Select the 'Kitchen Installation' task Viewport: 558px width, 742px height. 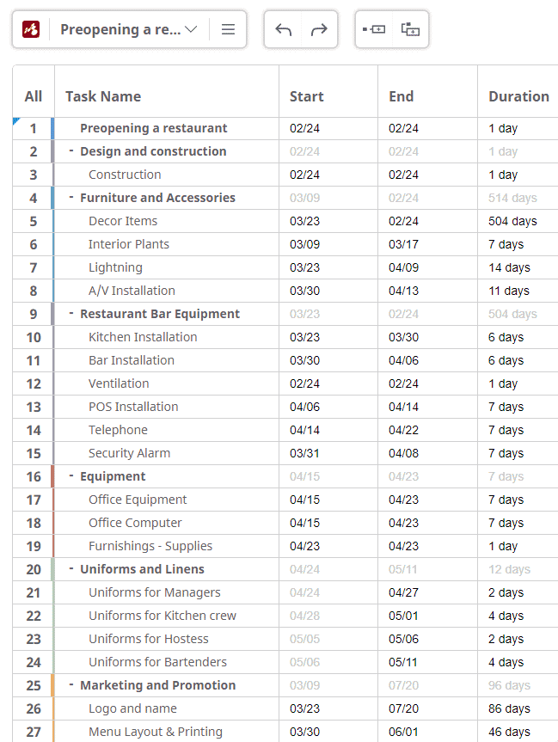click(143, 337)
